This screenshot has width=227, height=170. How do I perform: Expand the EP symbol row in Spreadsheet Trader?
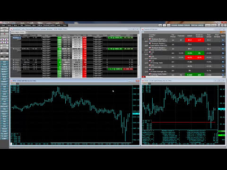click(13, 38)
